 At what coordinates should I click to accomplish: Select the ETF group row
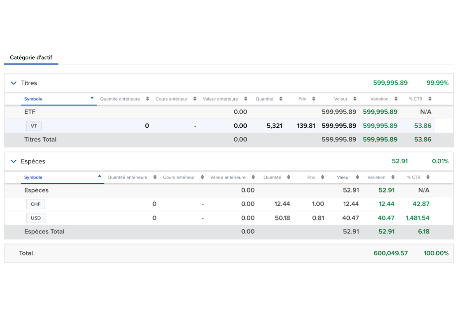pyautogui.click(x=30, y=112)
